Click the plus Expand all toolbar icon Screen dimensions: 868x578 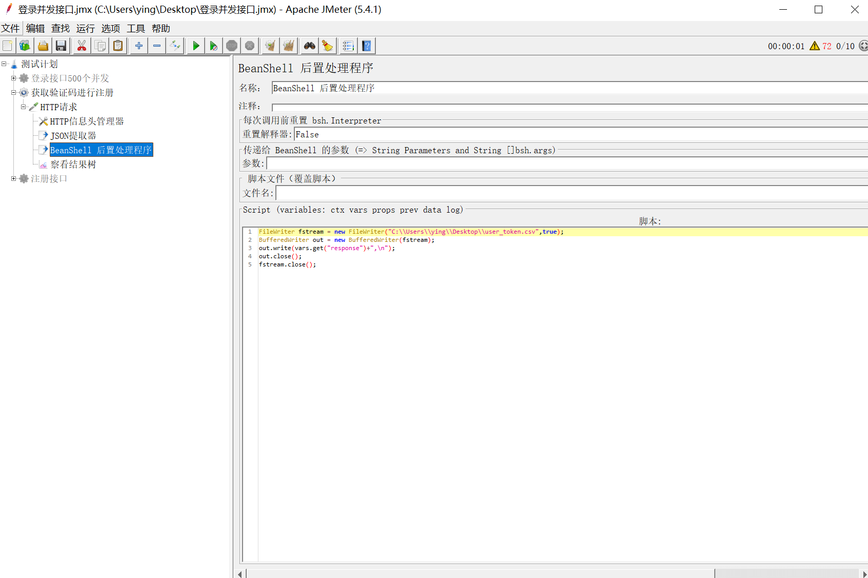[139, 46]
